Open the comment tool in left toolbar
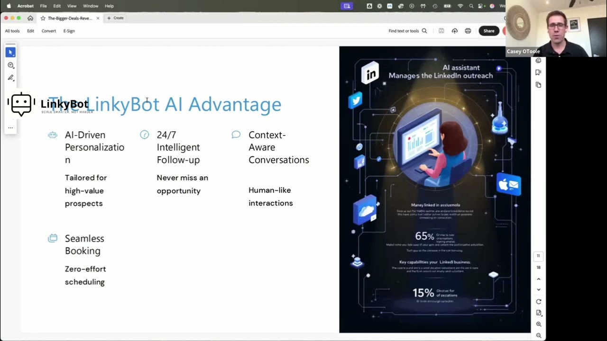Screen dimensions: 607x341 click(10, 65)
